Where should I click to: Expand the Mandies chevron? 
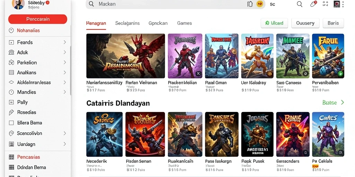(x=64, y=92)
